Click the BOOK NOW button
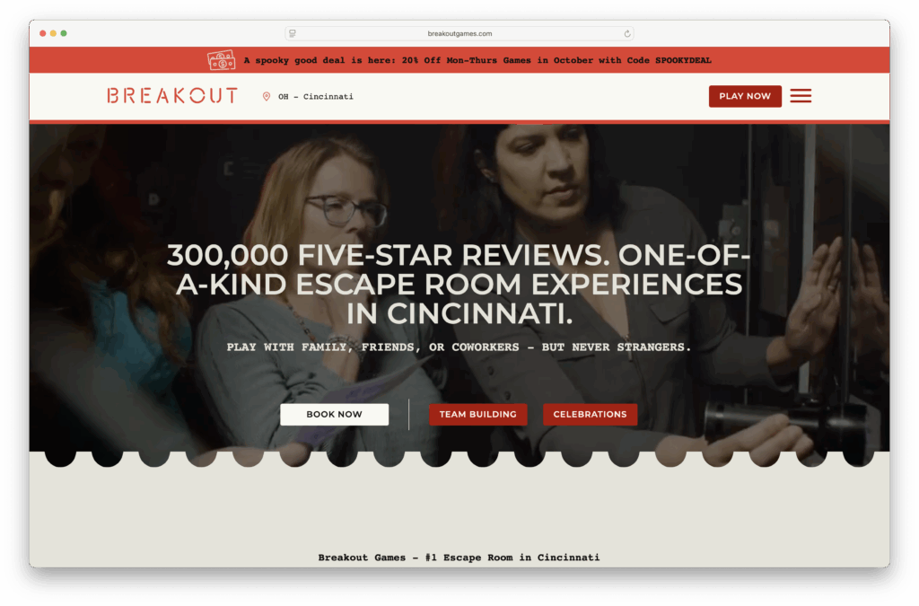This screenshot has height=606, width=919. 334,415
